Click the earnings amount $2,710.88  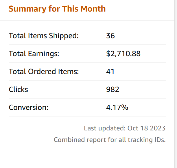pos(123,53)
